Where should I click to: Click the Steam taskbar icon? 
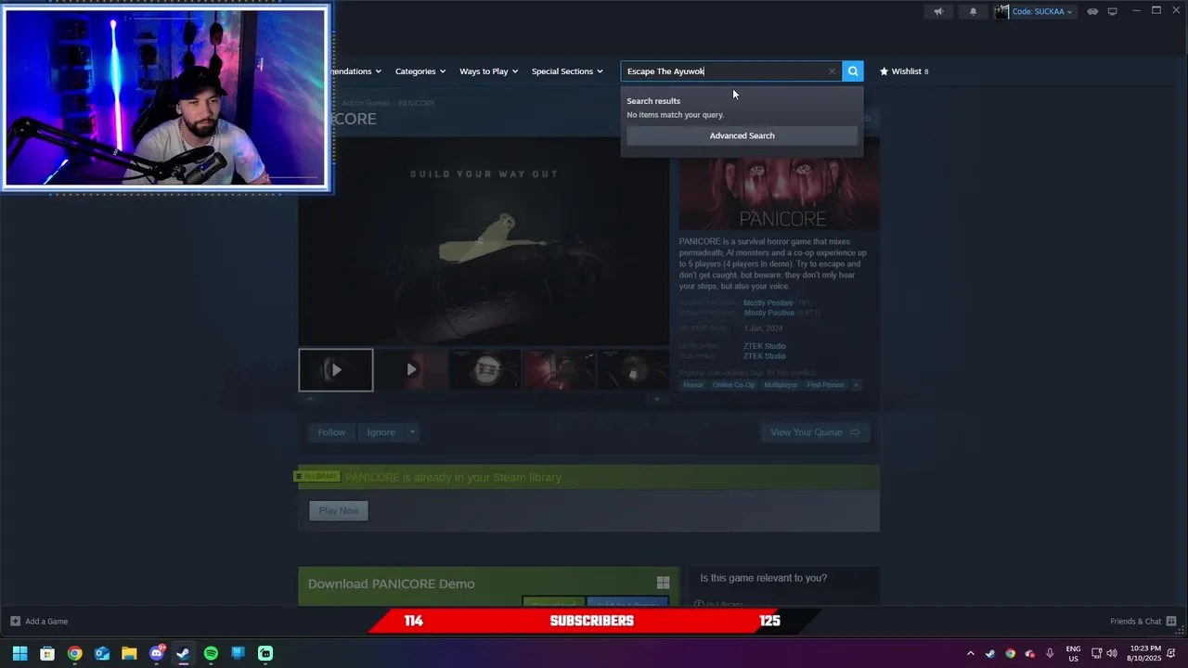coord(184,653)
